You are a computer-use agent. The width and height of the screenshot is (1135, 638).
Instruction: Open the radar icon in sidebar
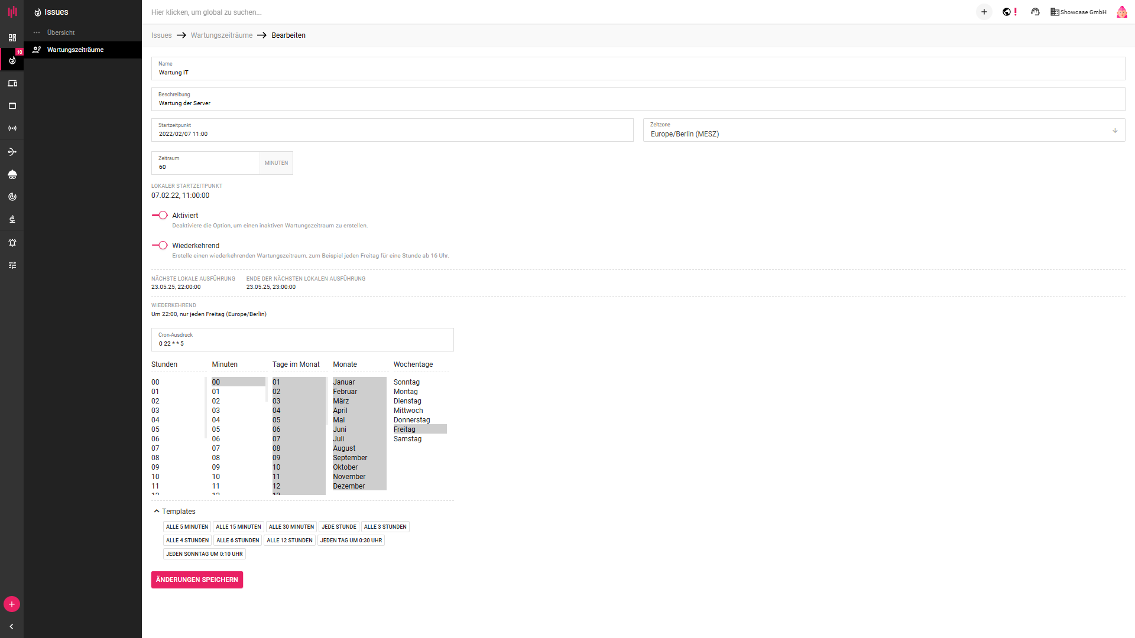pos(12,197)
